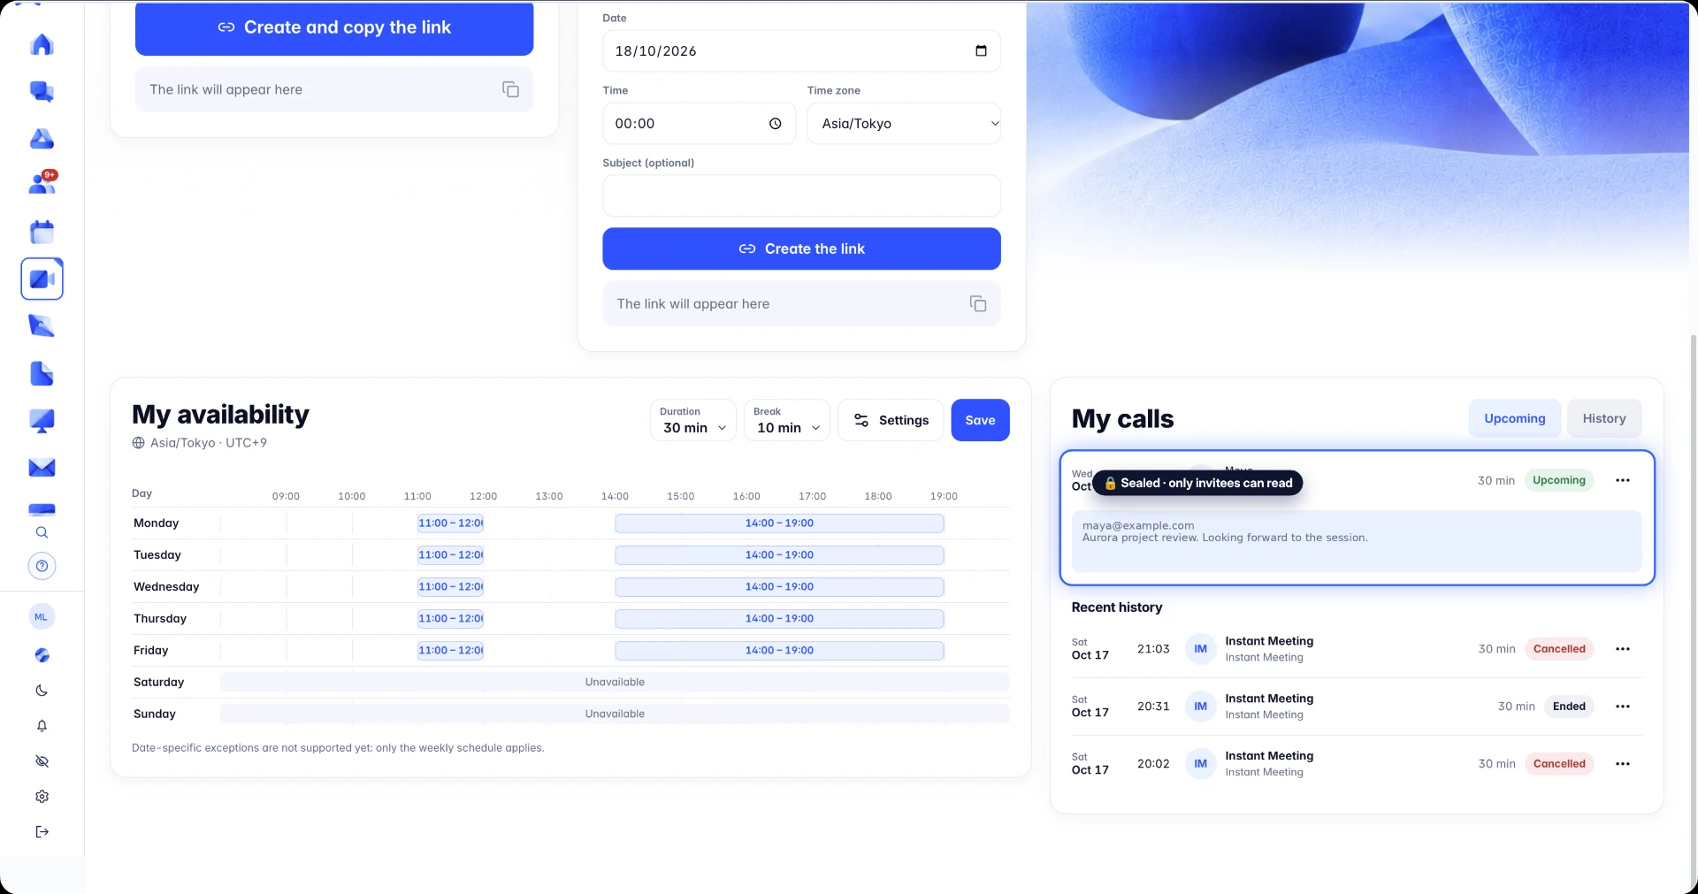The height and width of the screenshot is (894, 1698).
Task: Click the green Upcoming status badge
Action: tap(1558, 480)
